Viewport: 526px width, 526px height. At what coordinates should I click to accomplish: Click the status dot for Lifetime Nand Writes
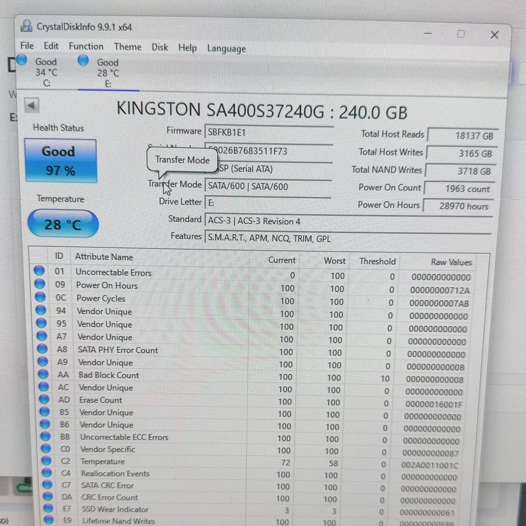click(x=48, y=521)
